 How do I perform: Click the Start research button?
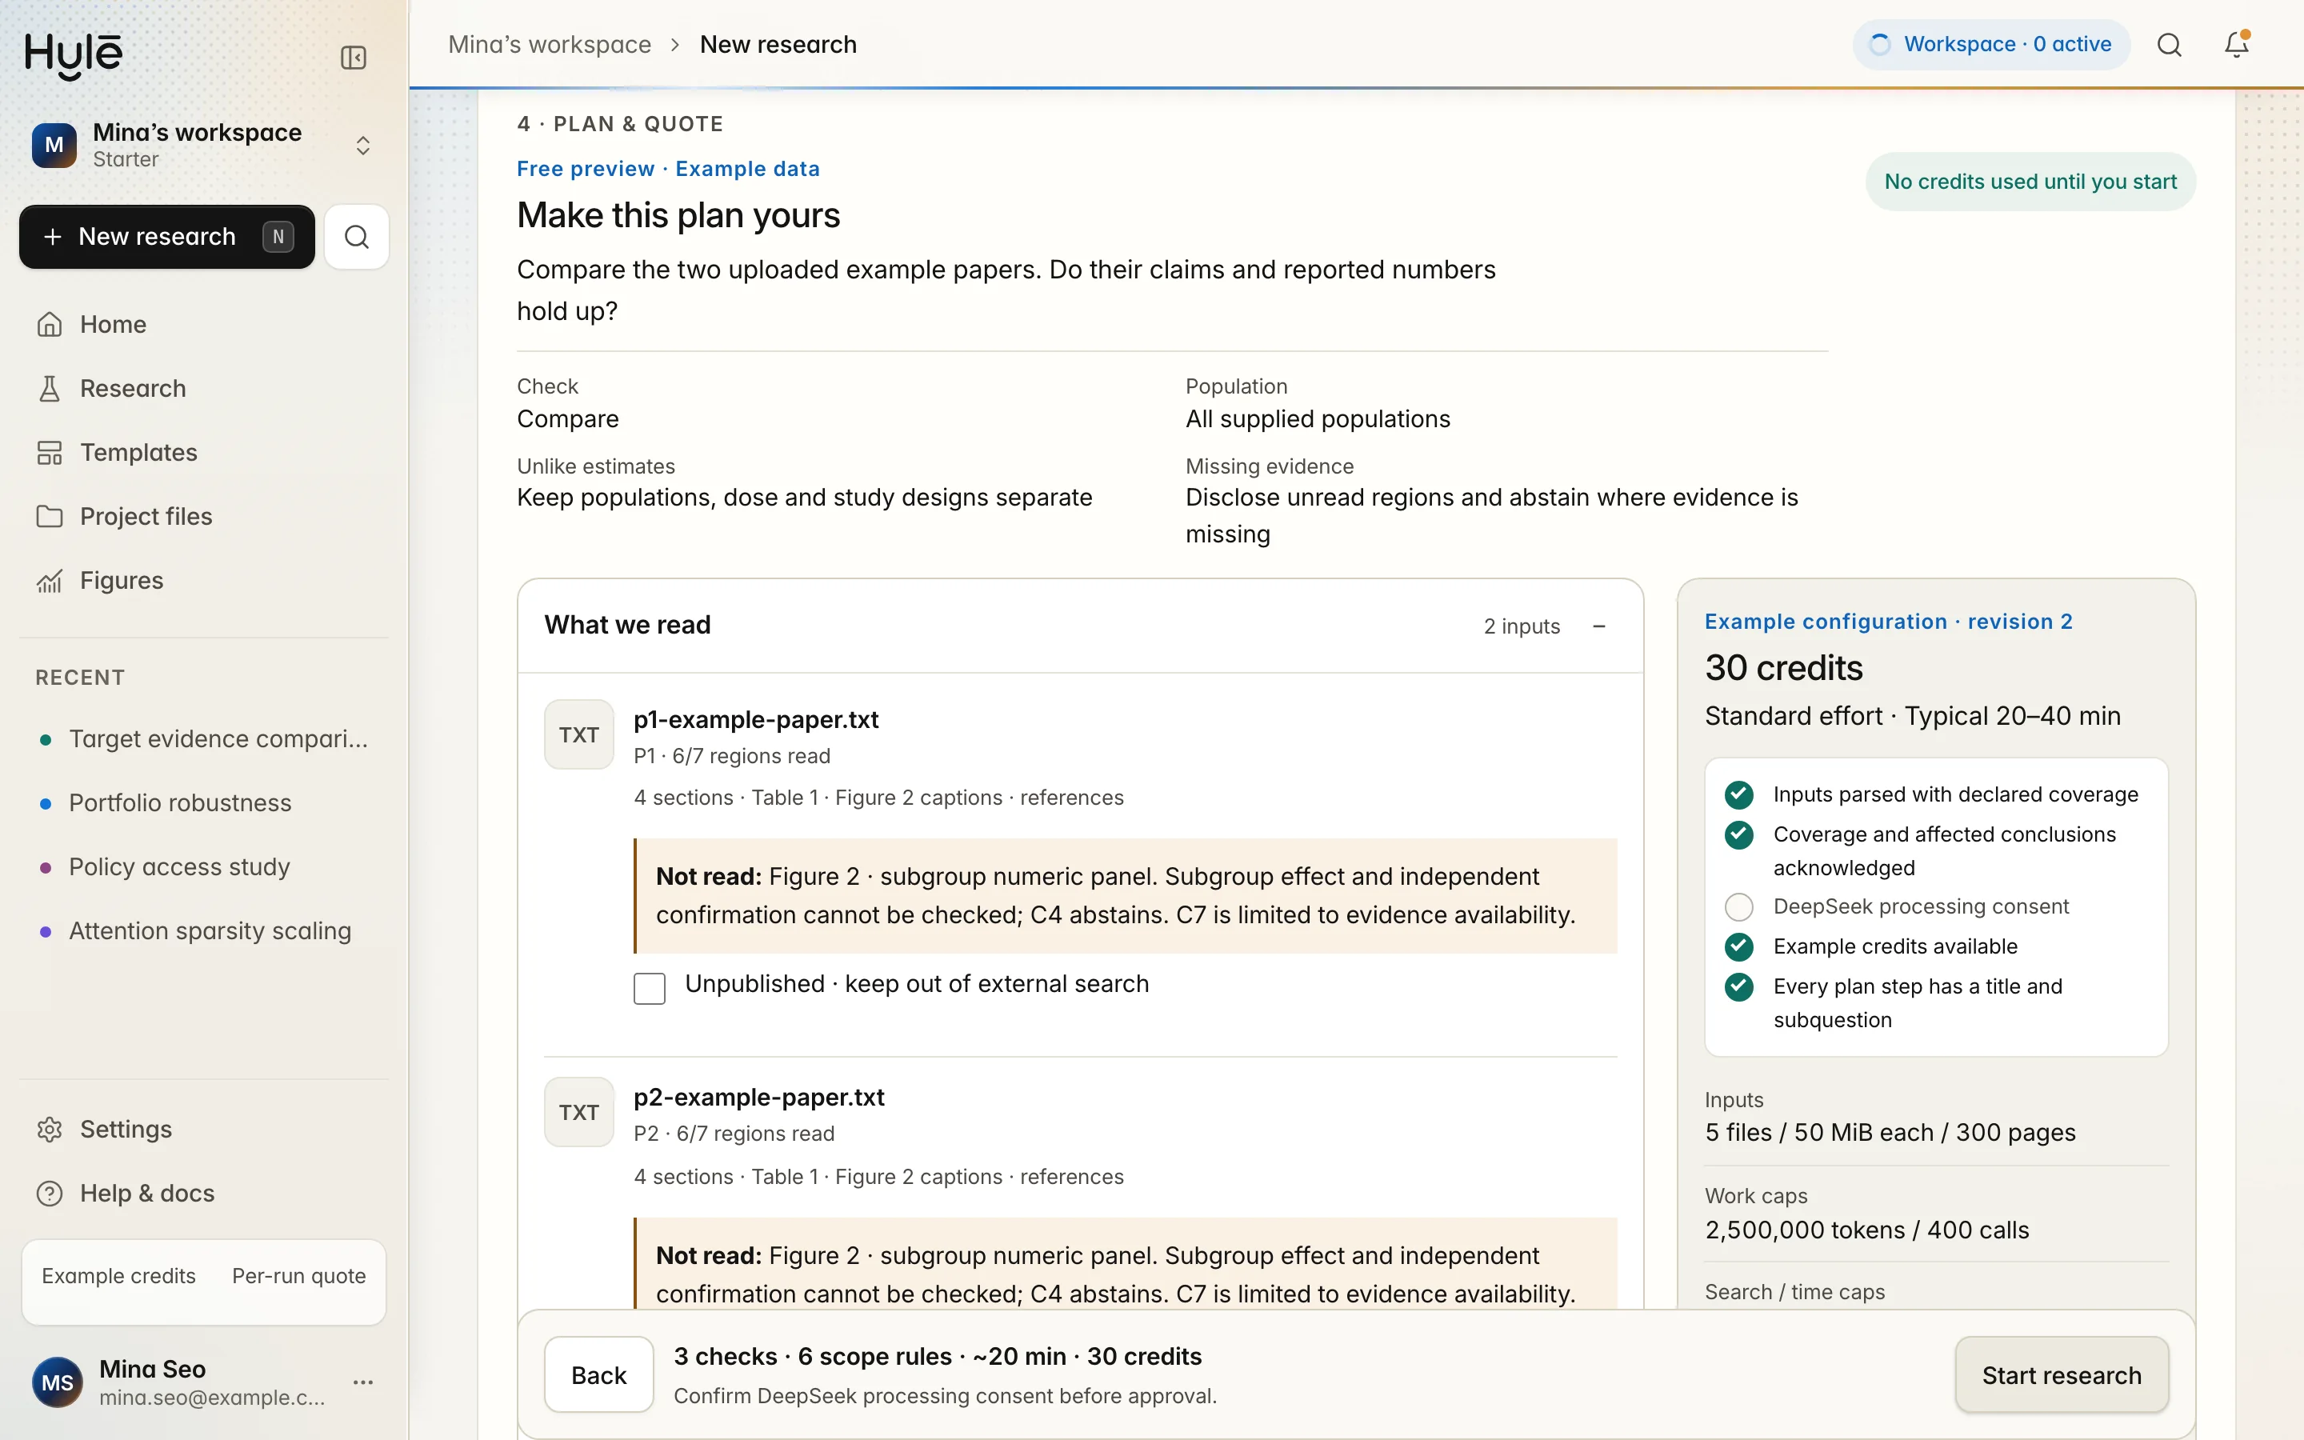2062,1375
